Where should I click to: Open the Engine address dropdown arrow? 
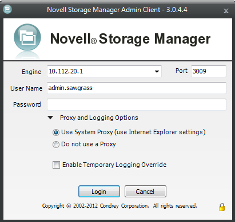pyautogui.click(x=157, y=72)
